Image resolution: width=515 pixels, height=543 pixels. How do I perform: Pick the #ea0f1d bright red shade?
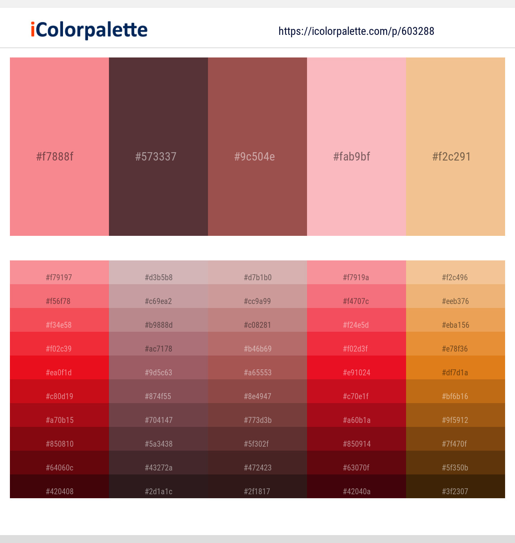(x=59, y=367)
